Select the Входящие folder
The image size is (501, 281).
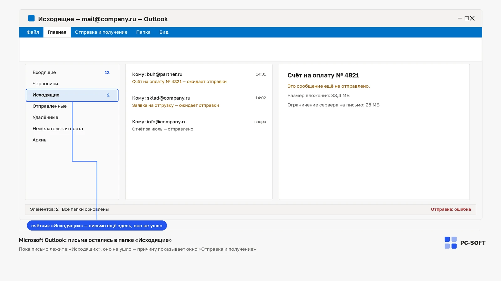tap(72, 72)
